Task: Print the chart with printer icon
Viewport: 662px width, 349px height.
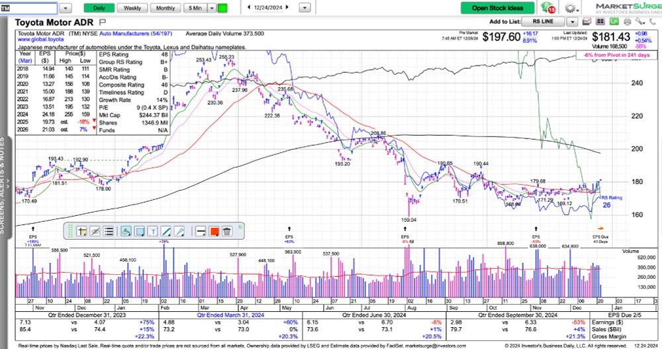Action: [628, 22]
